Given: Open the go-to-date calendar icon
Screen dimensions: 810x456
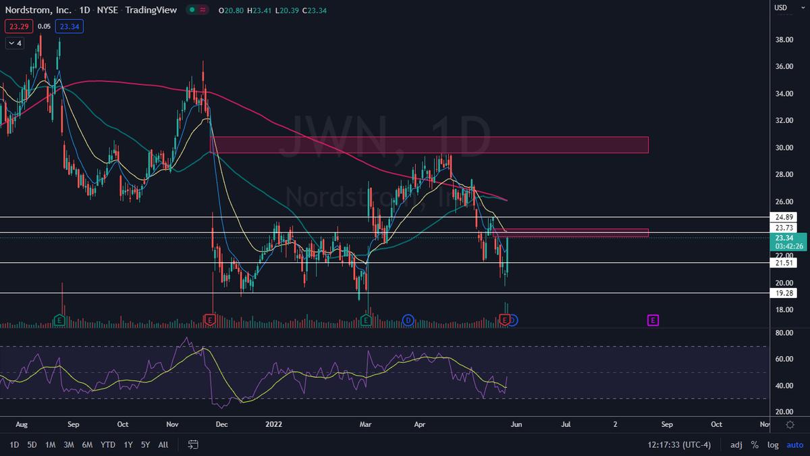Looking at the screenshot, I should (x=193, y=445).
